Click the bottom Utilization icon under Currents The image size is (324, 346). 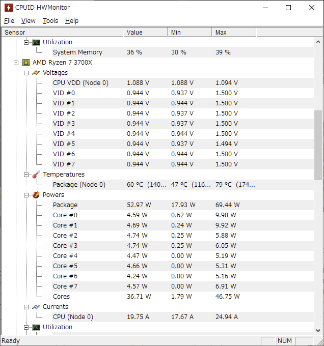coord(36,327)
